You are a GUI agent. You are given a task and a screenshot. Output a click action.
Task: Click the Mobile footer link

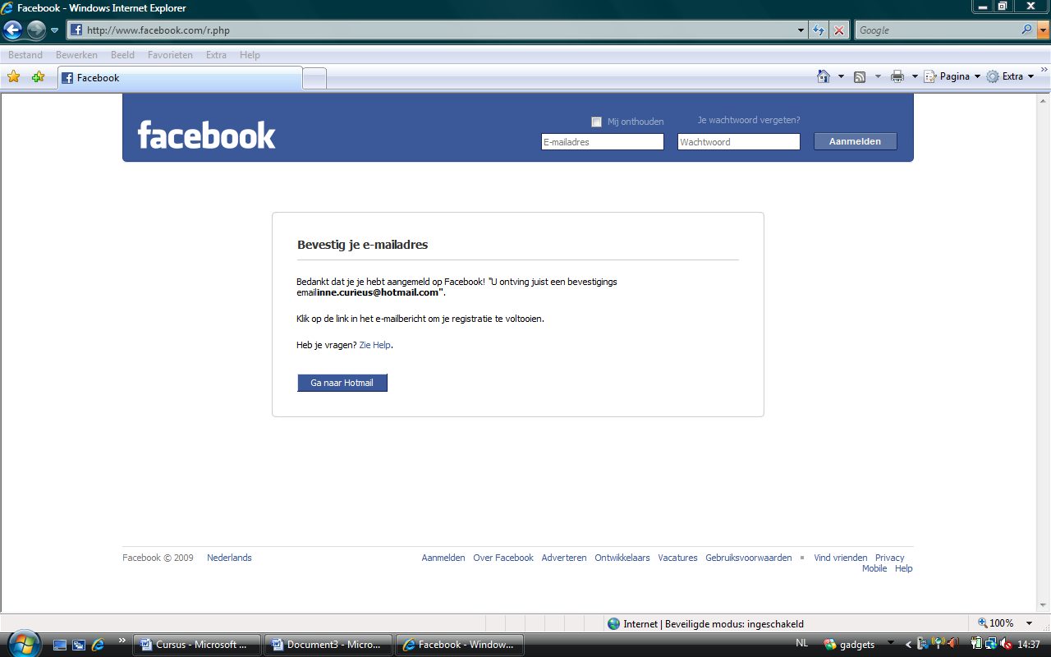[874, 568]
